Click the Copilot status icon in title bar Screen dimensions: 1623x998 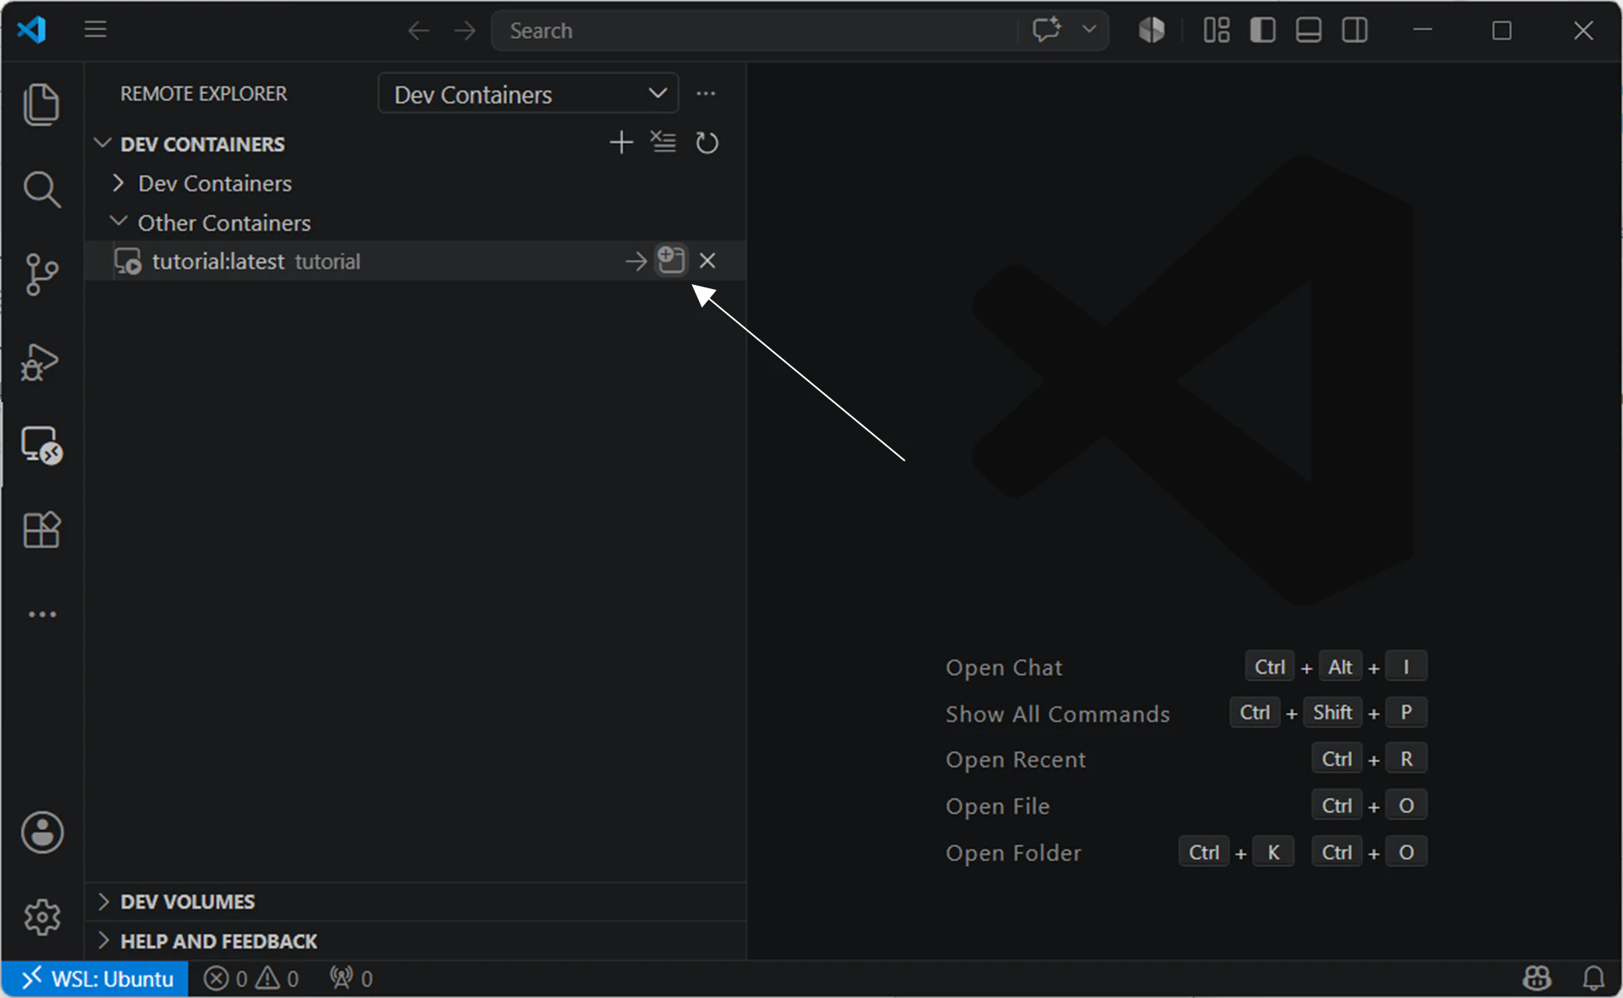click(x=1151, y=30)
